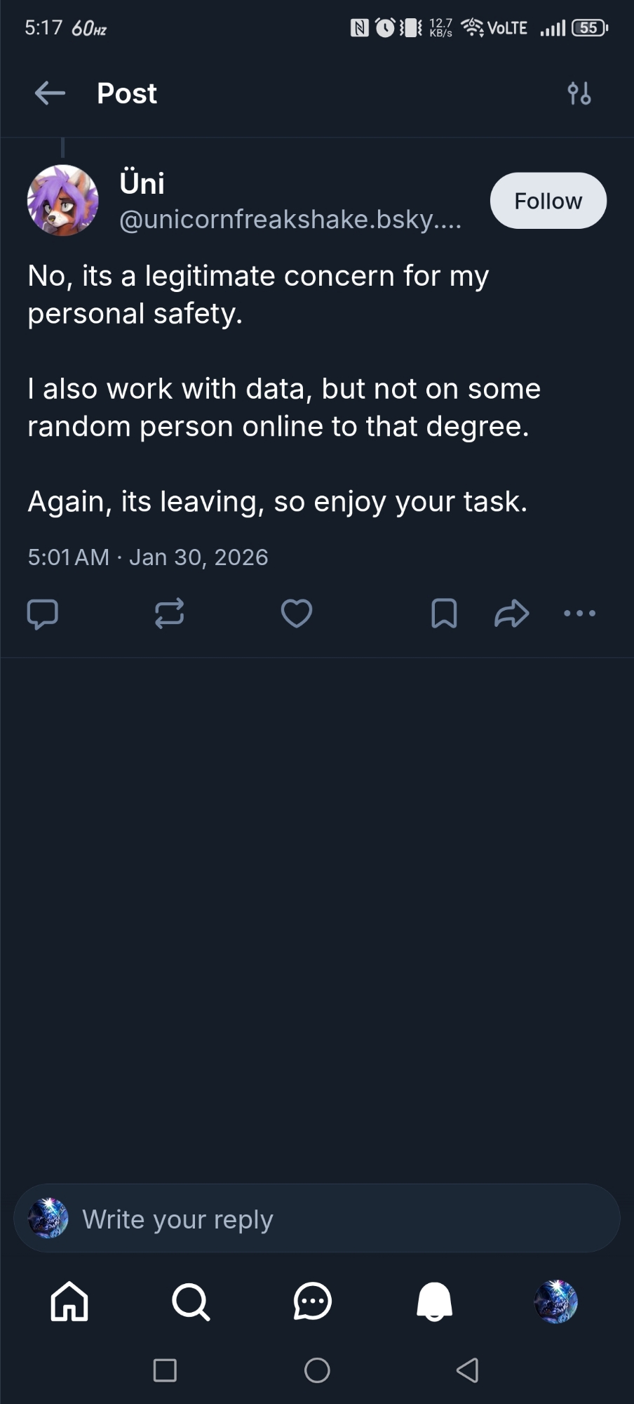
Task: Go back using the top arrow
Action: 50,93
